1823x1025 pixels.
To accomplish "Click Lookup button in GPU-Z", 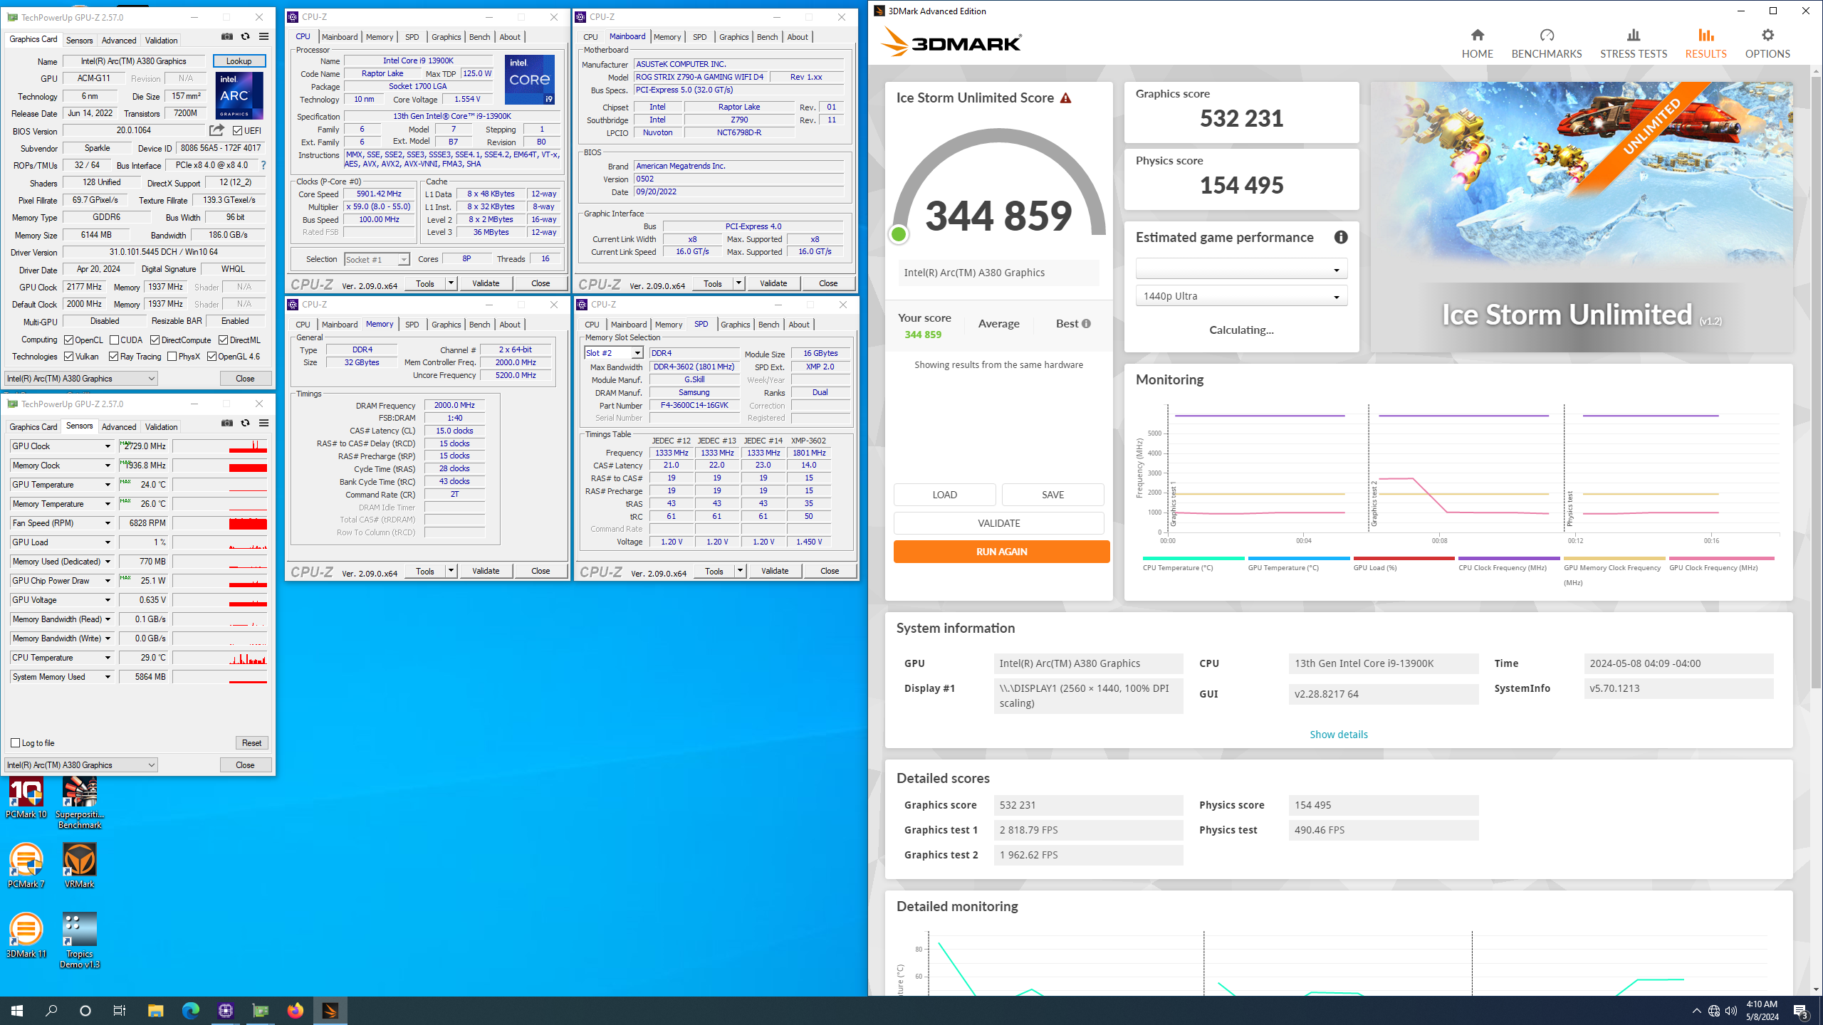I will (239, 61).
